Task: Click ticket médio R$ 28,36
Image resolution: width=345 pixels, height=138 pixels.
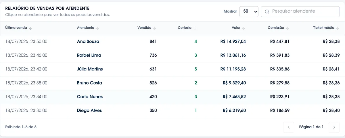Action: coord(331,83)
